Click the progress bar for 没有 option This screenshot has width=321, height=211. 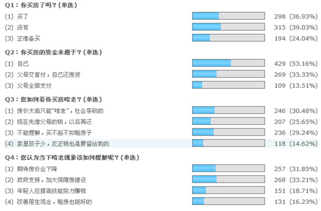point(228,27)
